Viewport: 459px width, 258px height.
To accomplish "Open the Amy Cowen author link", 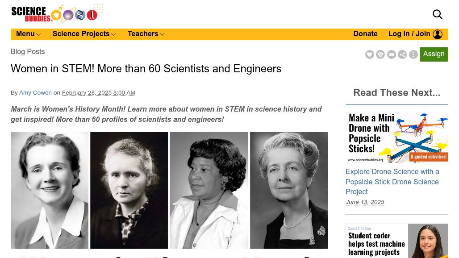I will pyautogui.click(x=35, y=93).
